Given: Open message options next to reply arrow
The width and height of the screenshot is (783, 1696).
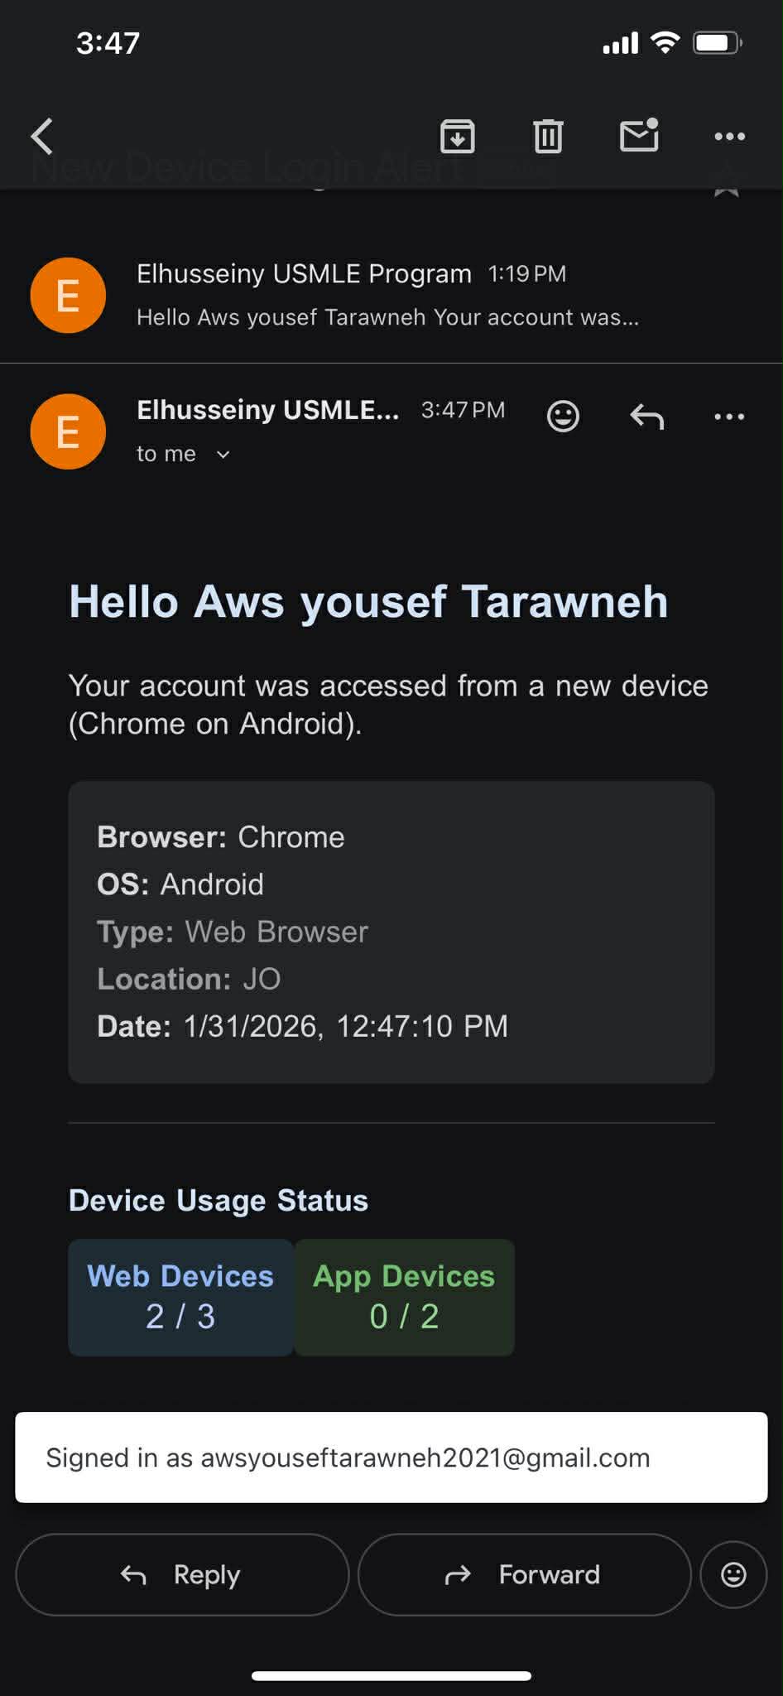Looking at the screenshot, I should 729,417.
